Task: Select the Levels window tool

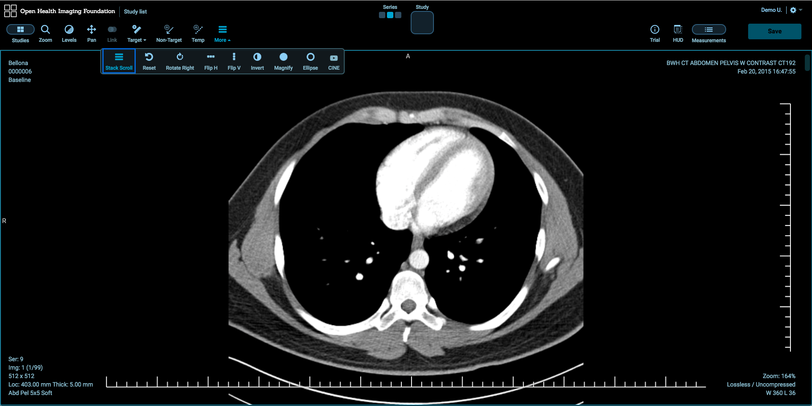Action: point(69,33)
